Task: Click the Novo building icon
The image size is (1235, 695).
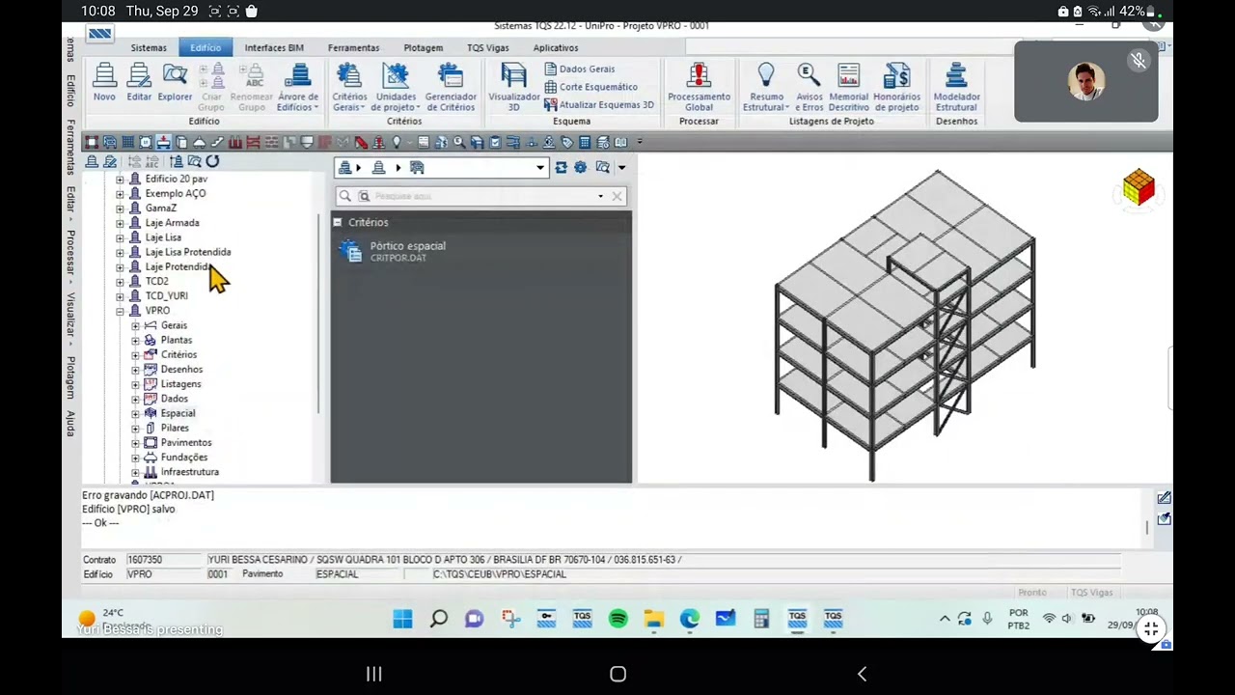Action: point(104,82)
